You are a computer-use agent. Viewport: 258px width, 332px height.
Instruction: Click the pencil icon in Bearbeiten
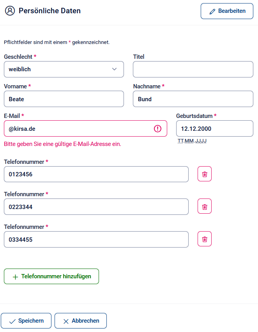(212, 11)
